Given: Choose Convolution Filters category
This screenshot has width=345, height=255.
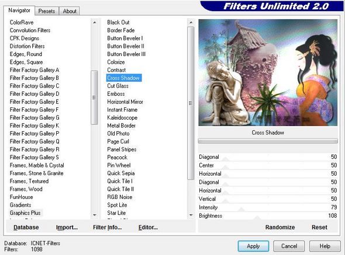Looking at the screenshot, I should coord(30,30).
